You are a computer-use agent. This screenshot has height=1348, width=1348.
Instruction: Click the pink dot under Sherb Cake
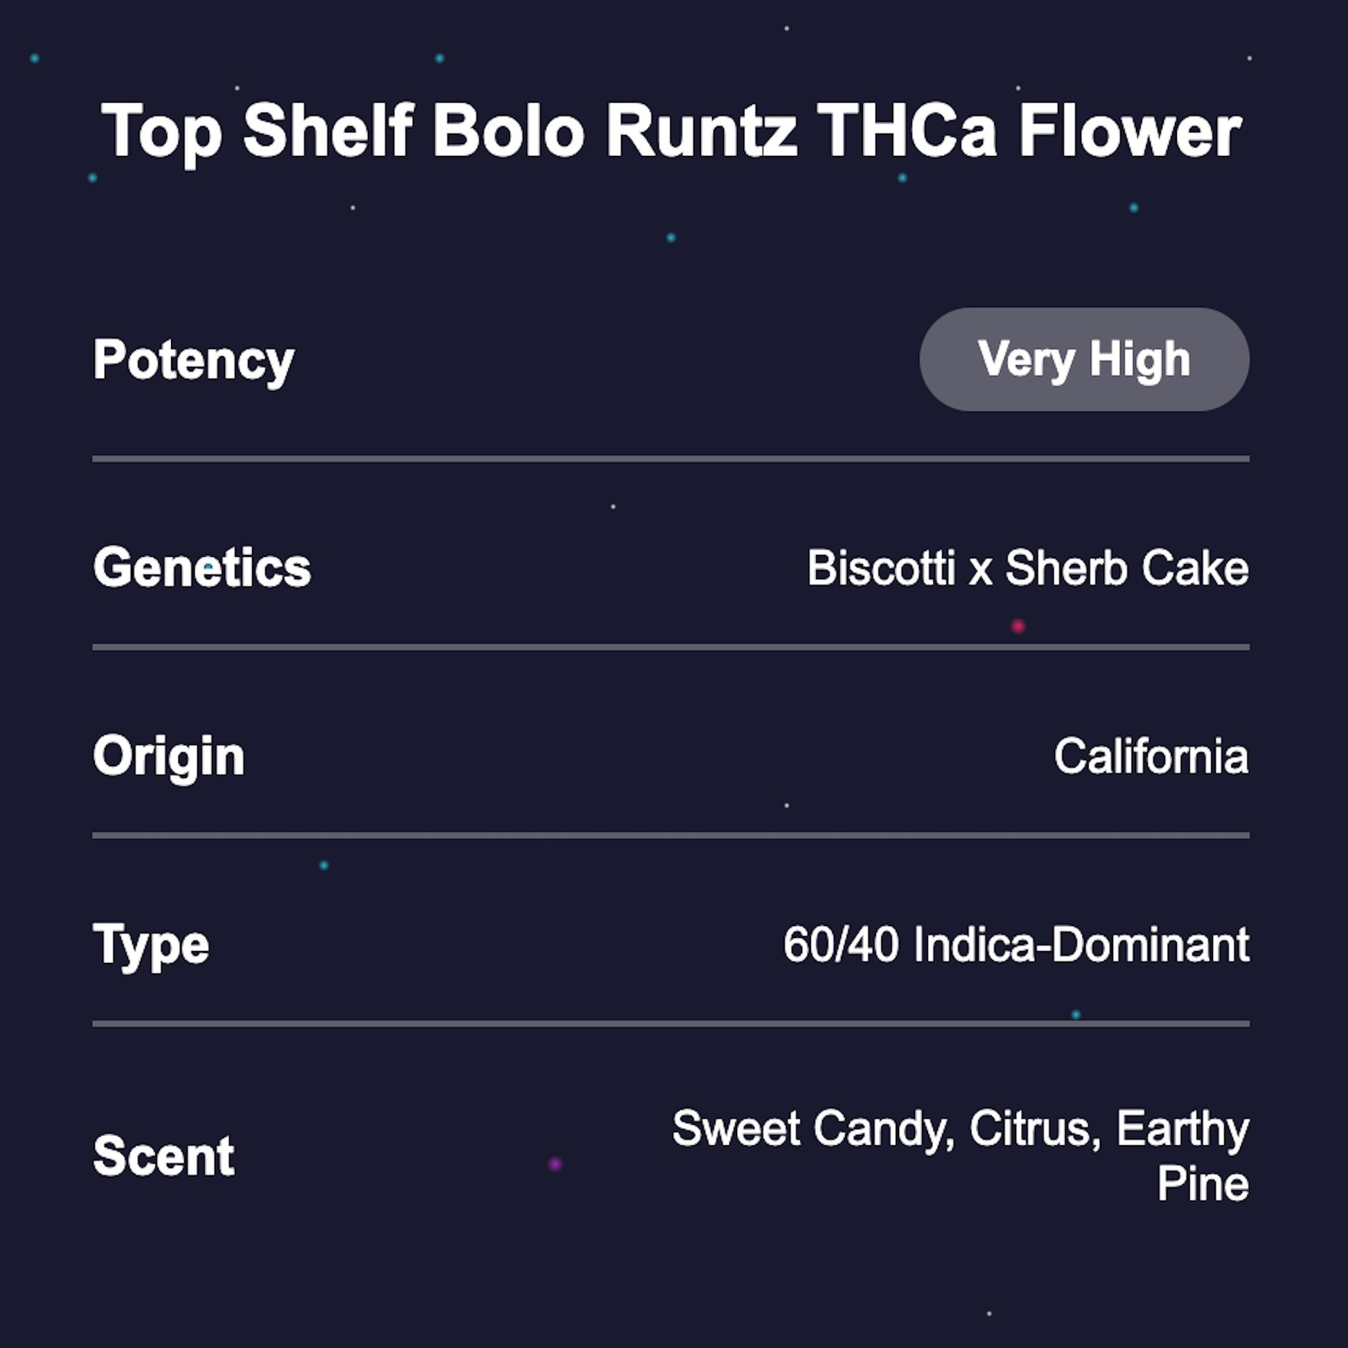click(x=1018, y=626)
